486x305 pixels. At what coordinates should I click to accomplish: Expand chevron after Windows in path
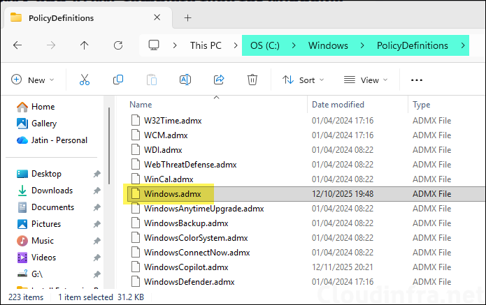point(362,45)
